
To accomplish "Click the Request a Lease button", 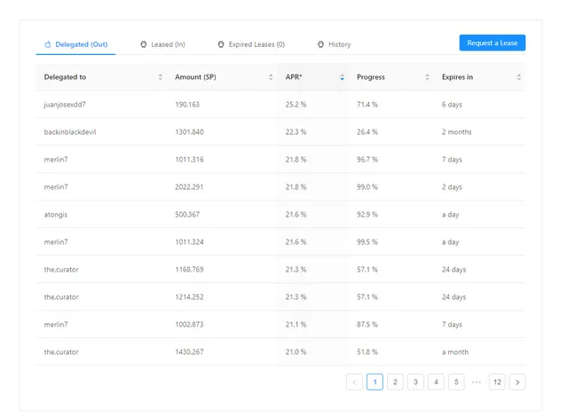I will (x=493, y=43).
